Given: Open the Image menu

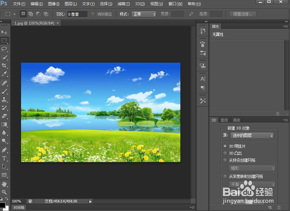Looking at the screenshot, I should tap(54, 4).
